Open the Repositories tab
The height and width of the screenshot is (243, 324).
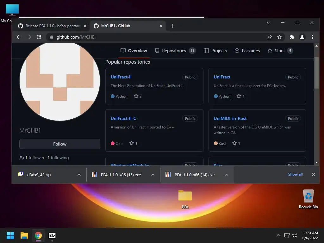175,51
